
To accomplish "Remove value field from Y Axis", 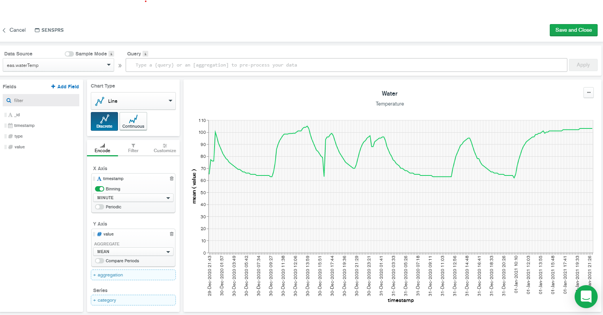I will pyautogui.click(x=172, y=234).
